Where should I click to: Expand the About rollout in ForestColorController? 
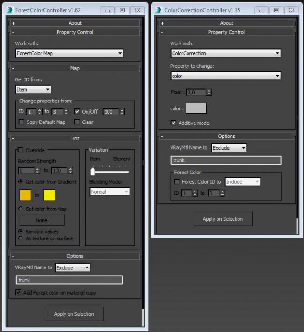pyautogui.click(x=75, y=23)
